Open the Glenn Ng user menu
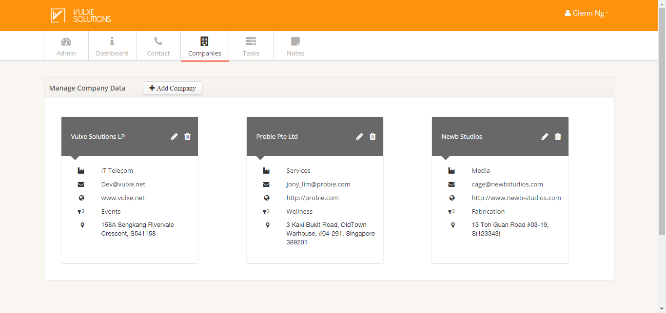The image size is (666, 313). 587,13
